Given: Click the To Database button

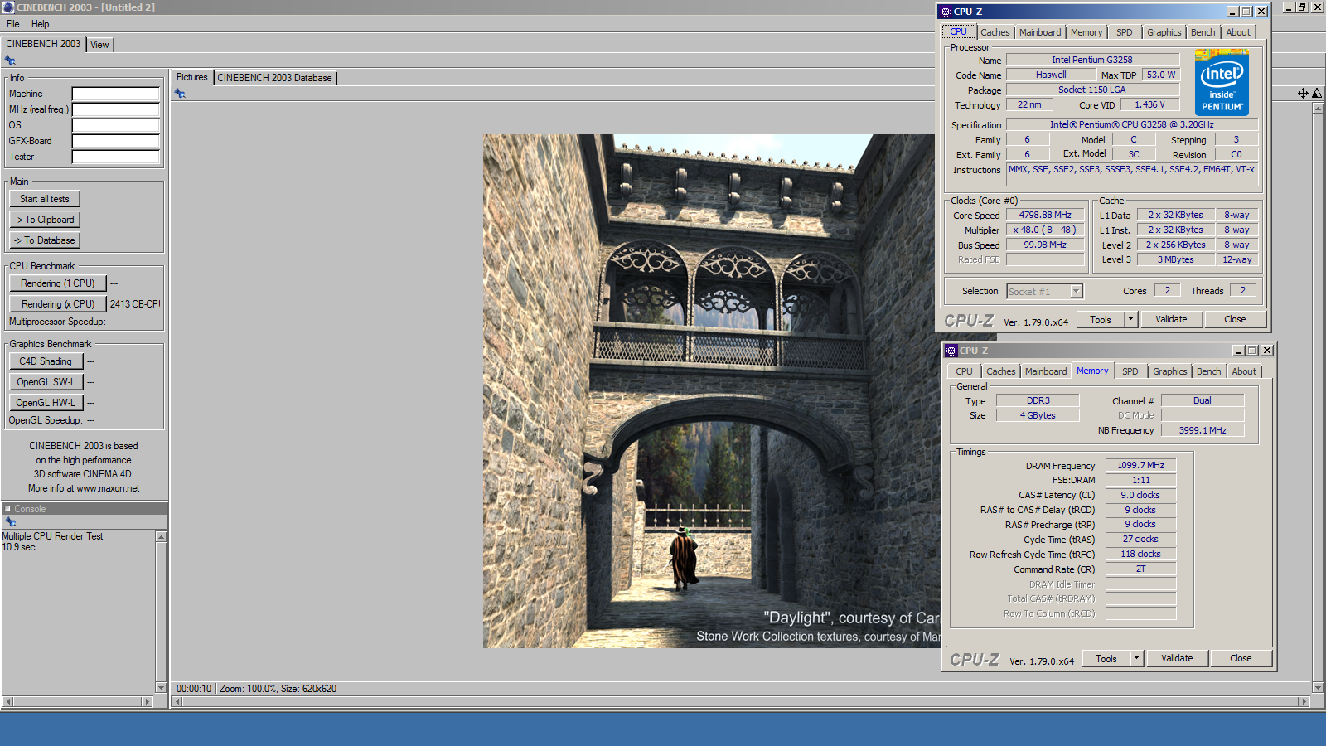Looking at the screenshot, I should [45, 240].
